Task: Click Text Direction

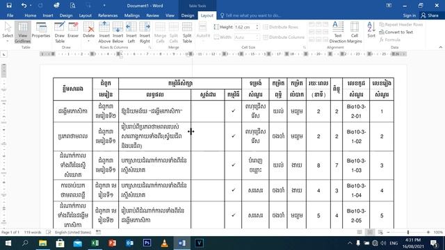Action: (x=338, y=33)
